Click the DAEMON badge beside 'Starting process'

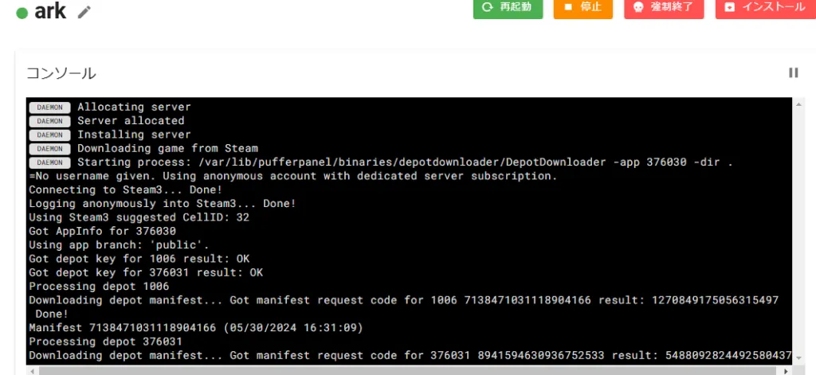click(49, 162)
